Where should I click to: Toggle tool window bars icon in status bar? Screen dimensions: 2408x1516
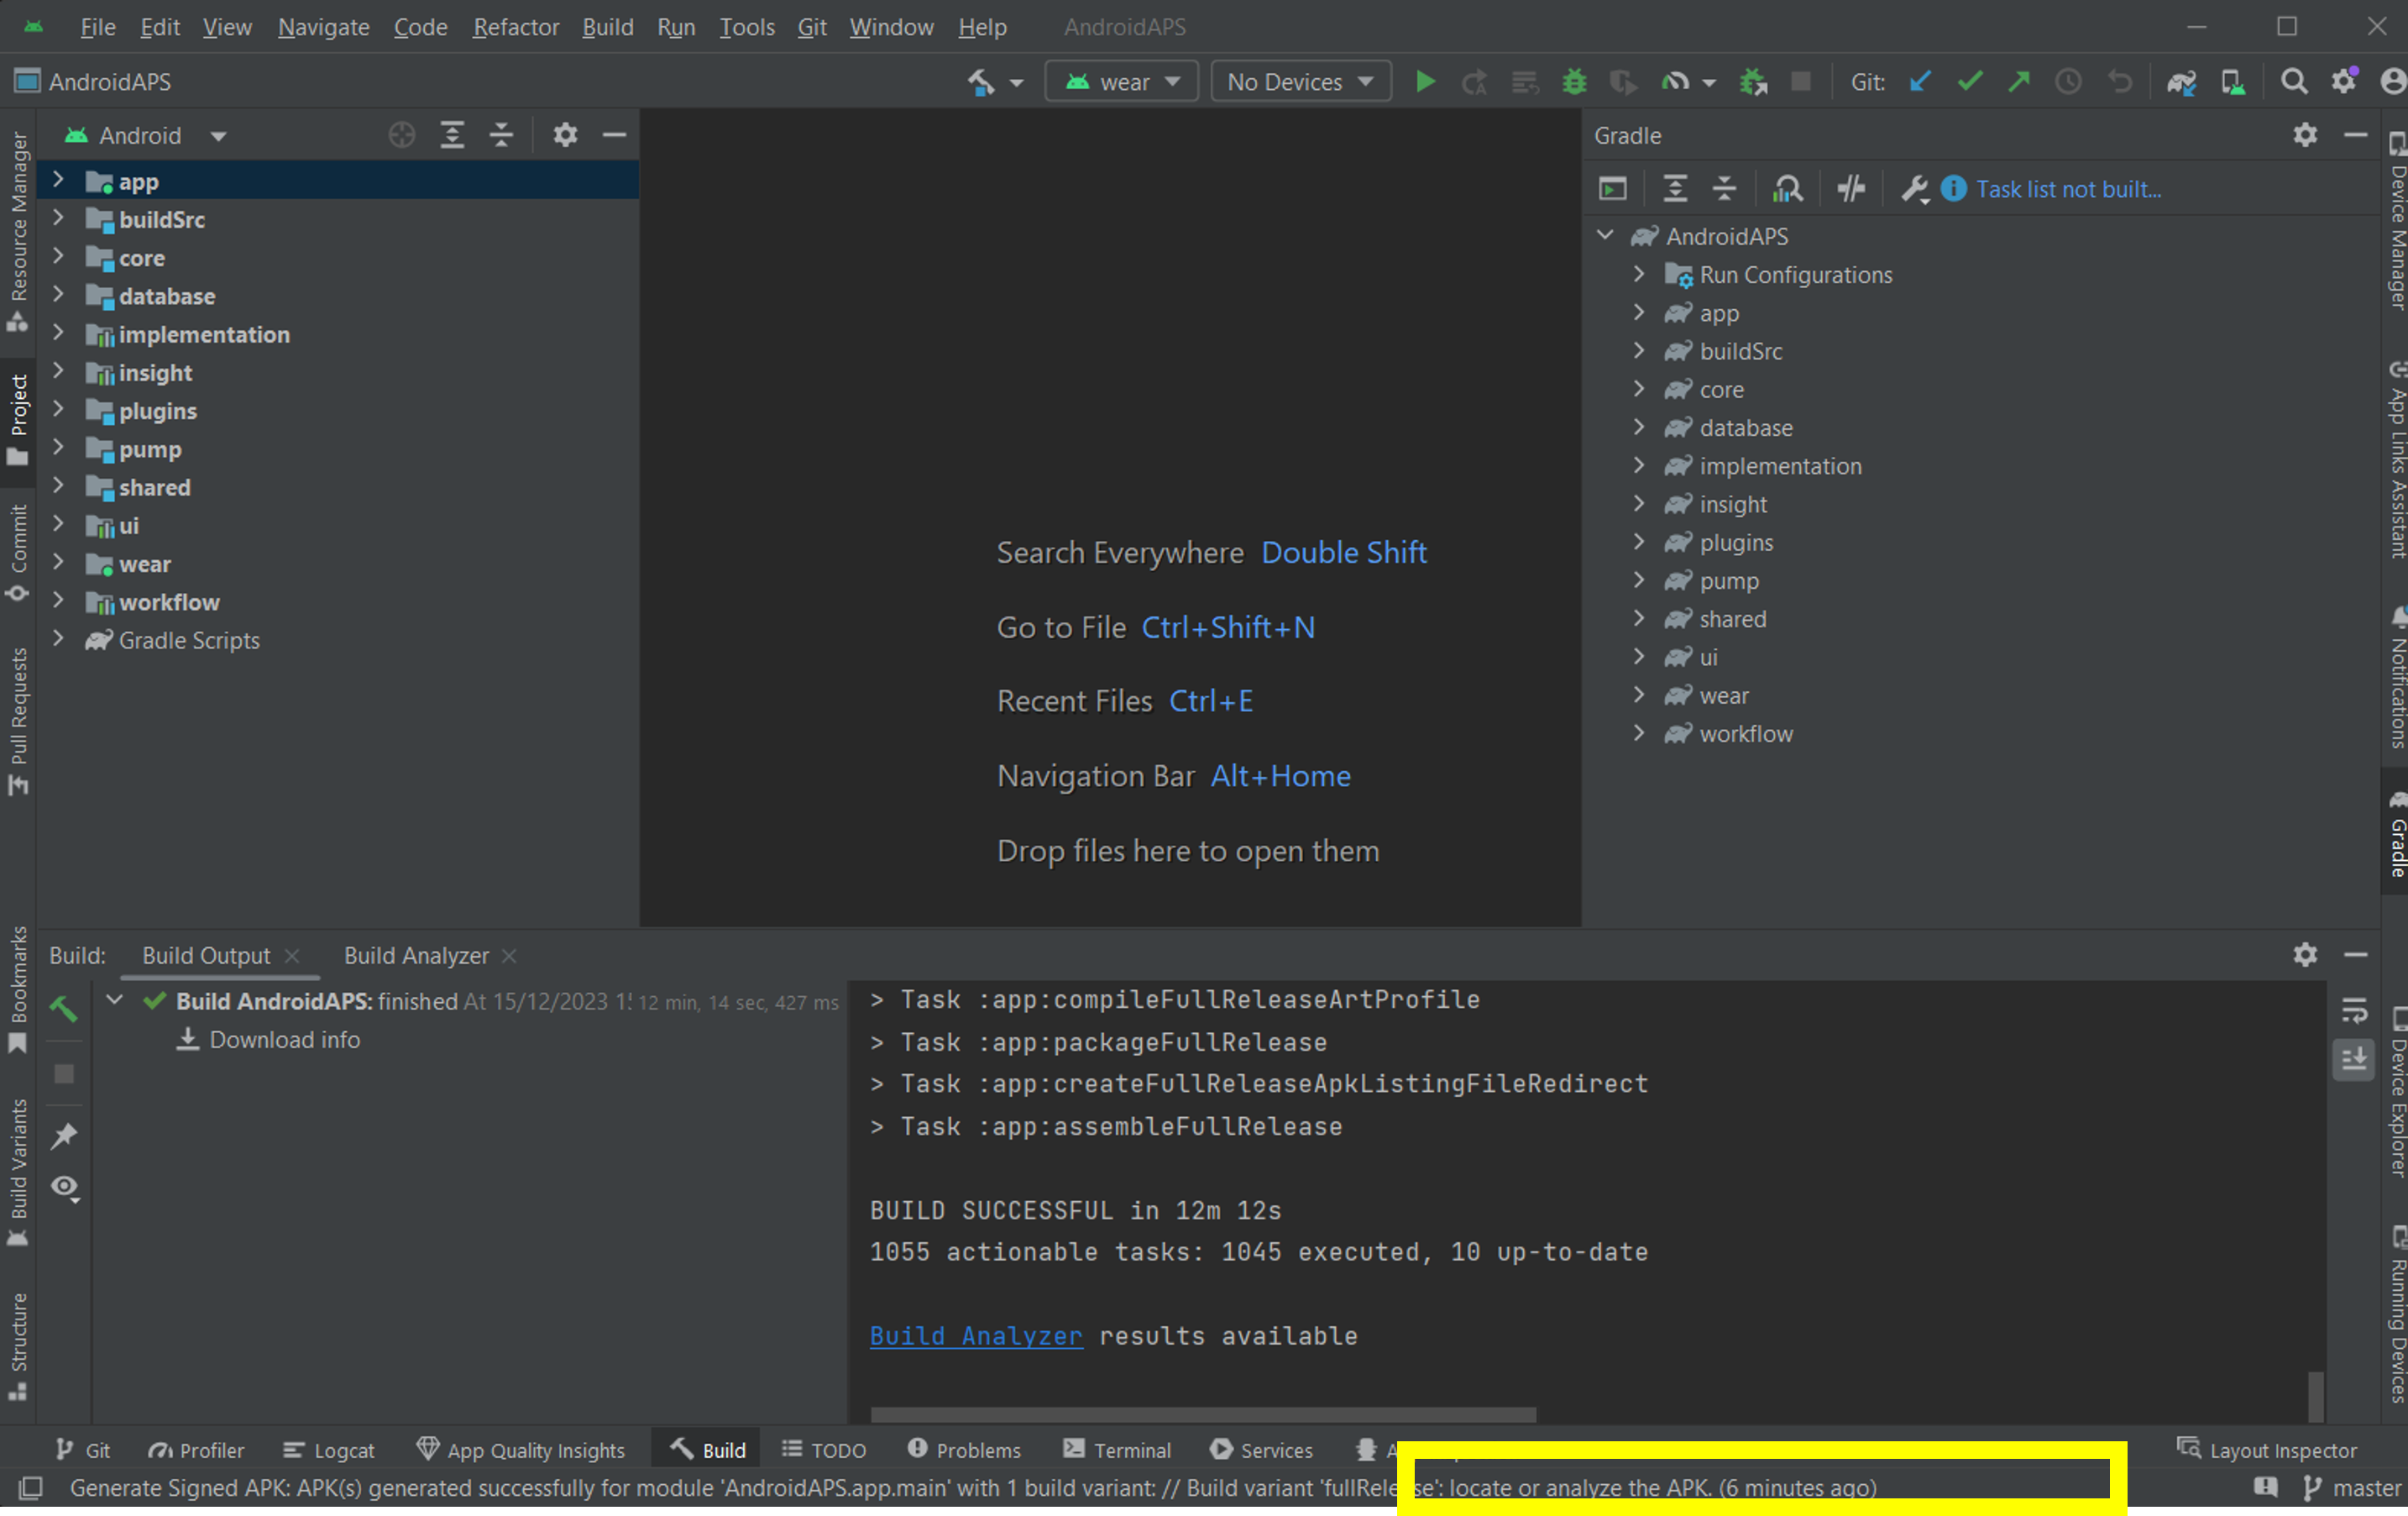[x=31, y=1488]
